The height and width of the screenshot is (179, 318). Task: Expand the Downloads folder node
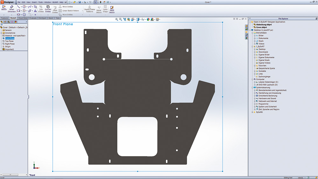255,52
